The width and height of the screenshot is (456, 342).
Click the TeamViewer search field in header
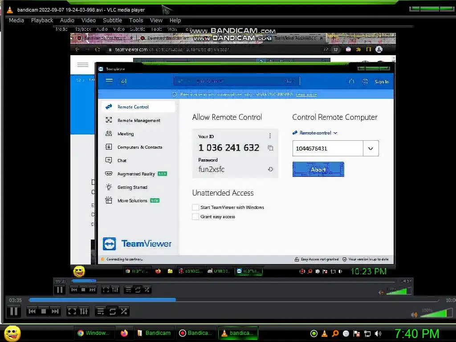coord(237,81)
